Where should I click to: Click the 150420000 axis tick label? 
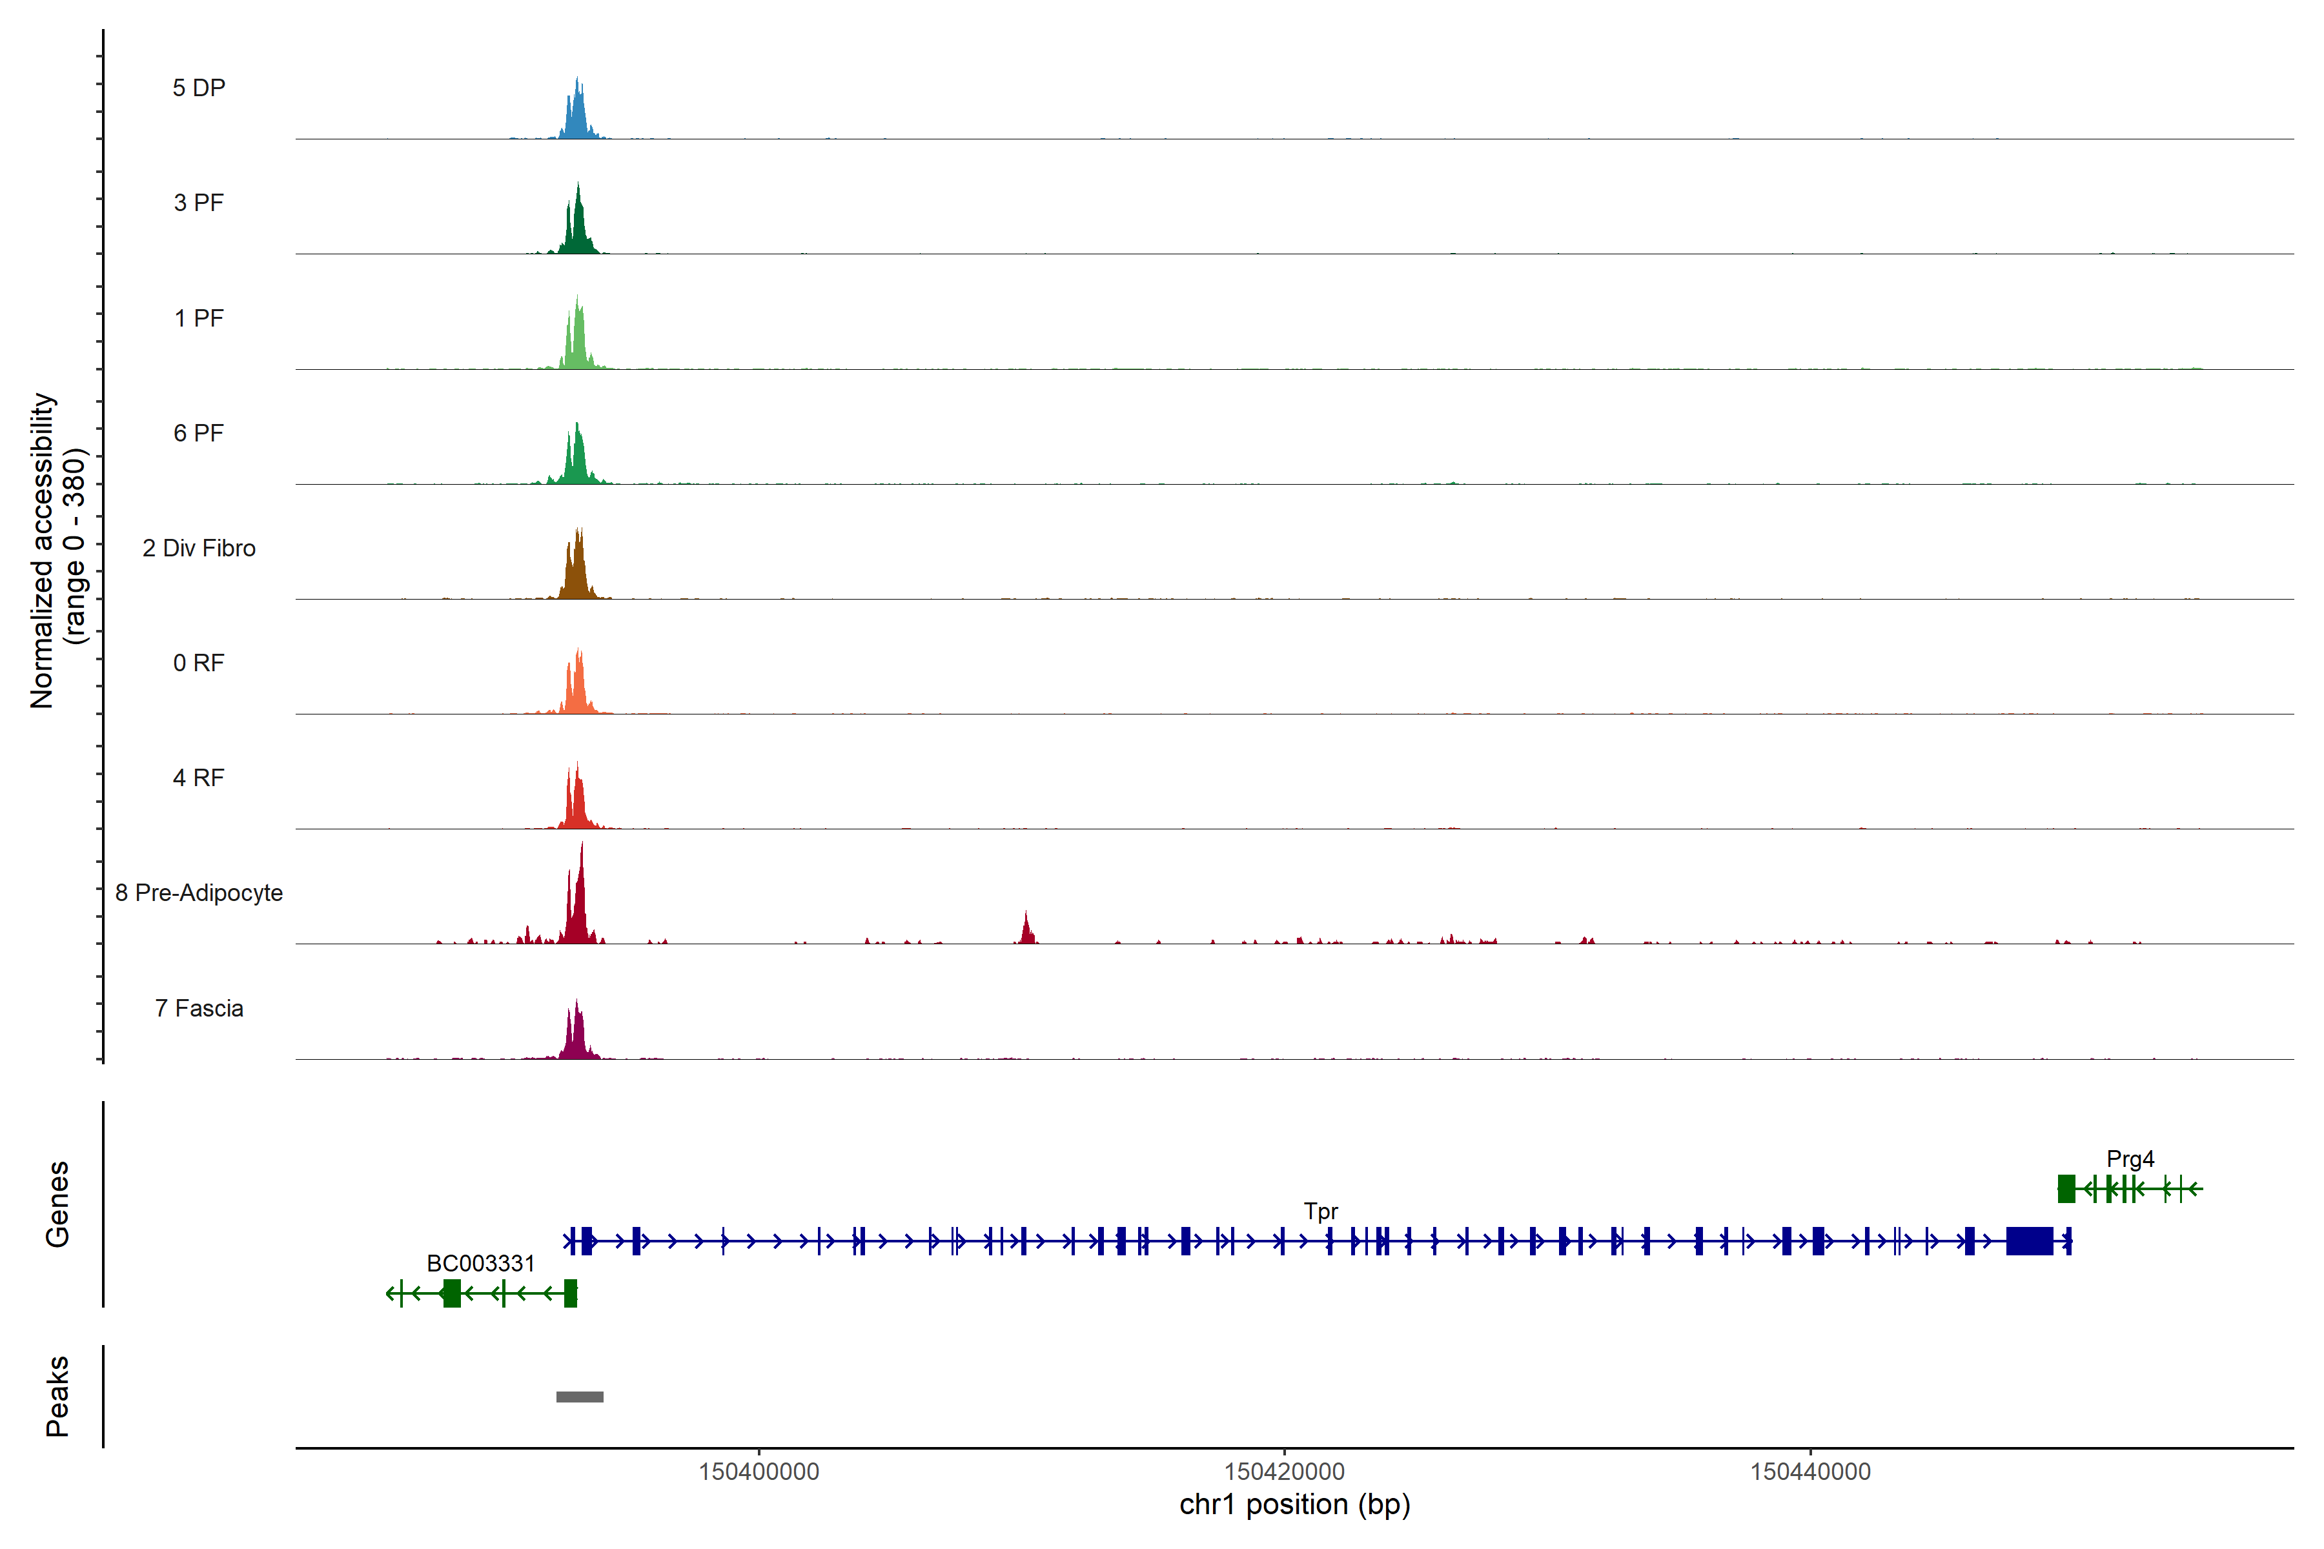[x=1285, y=1472]
